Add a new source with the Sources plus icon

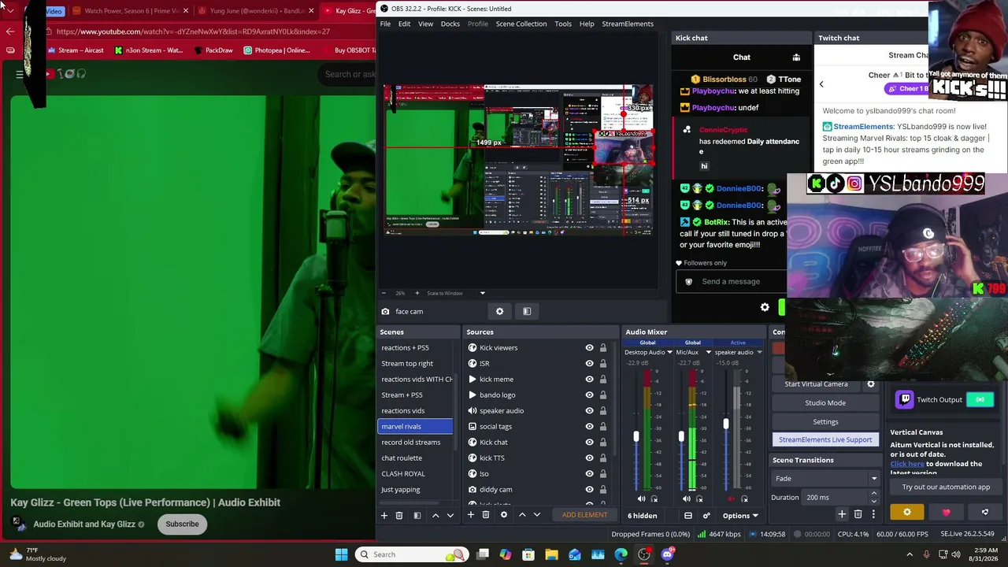[470, 515]
